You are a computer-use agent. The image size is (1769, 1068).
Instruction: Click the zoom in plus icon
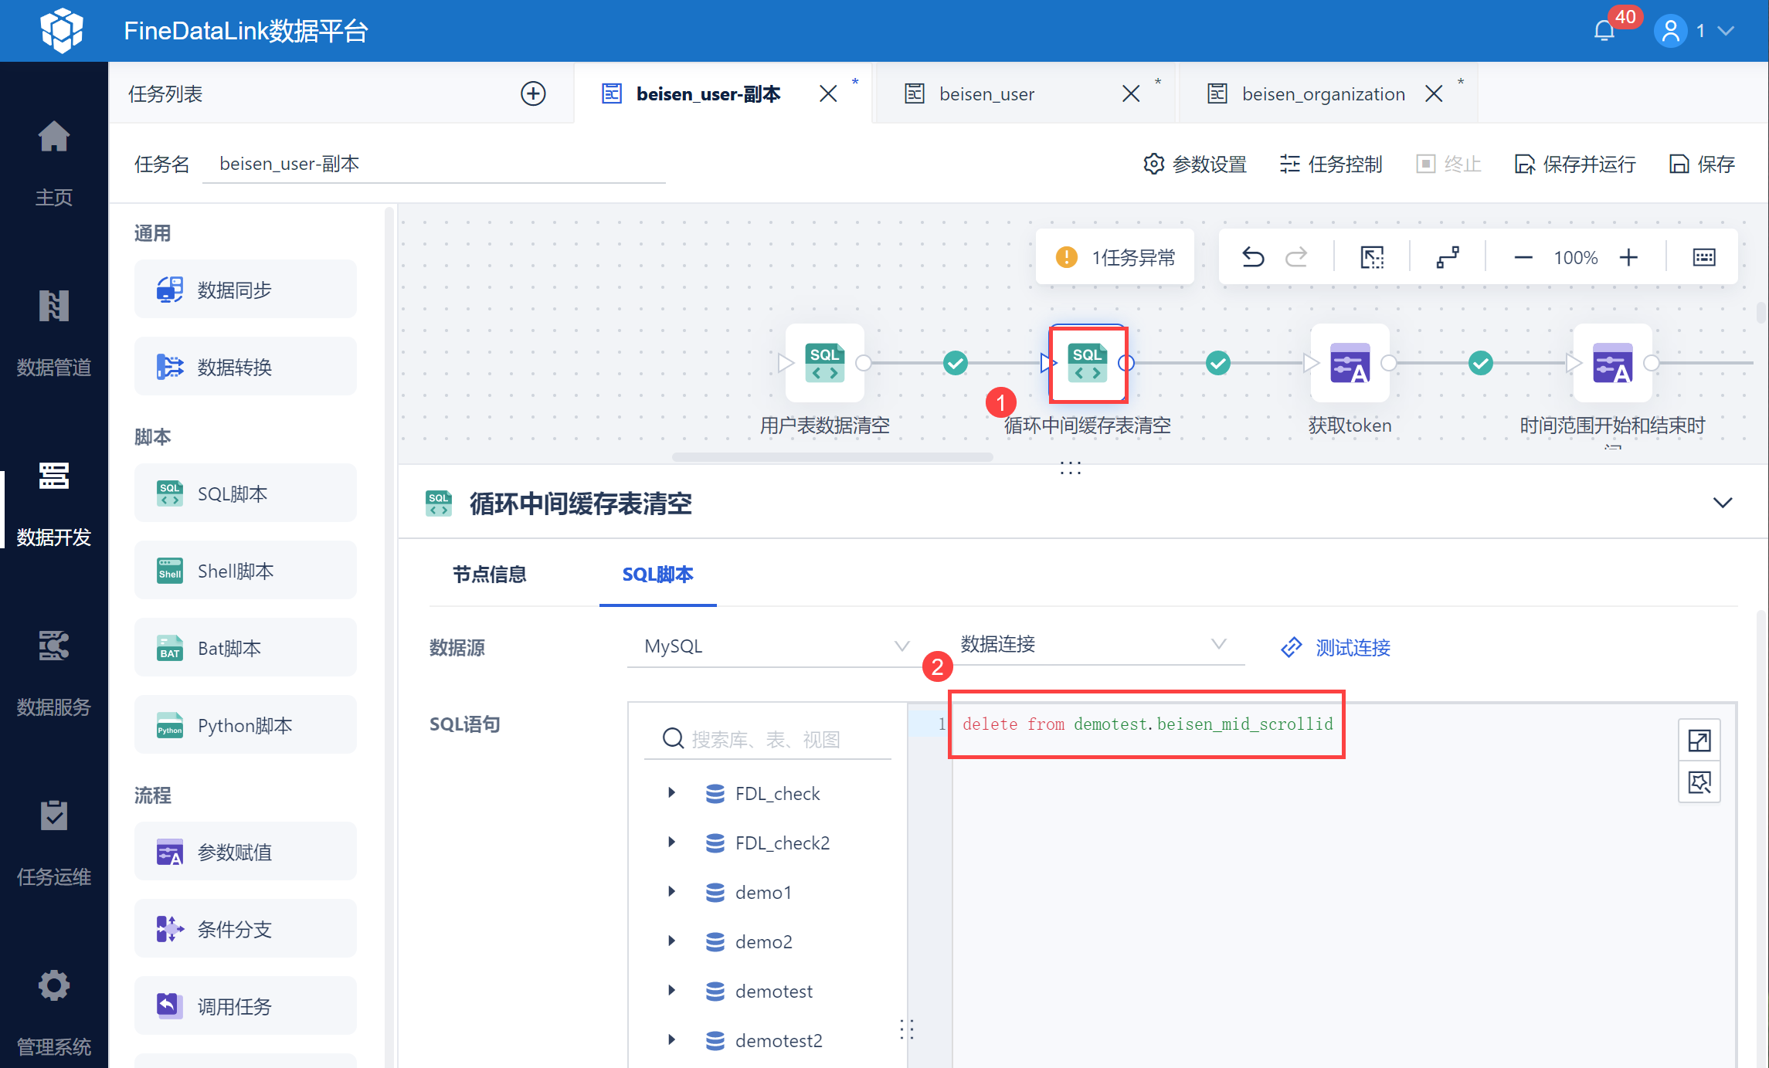(1628, 257)
